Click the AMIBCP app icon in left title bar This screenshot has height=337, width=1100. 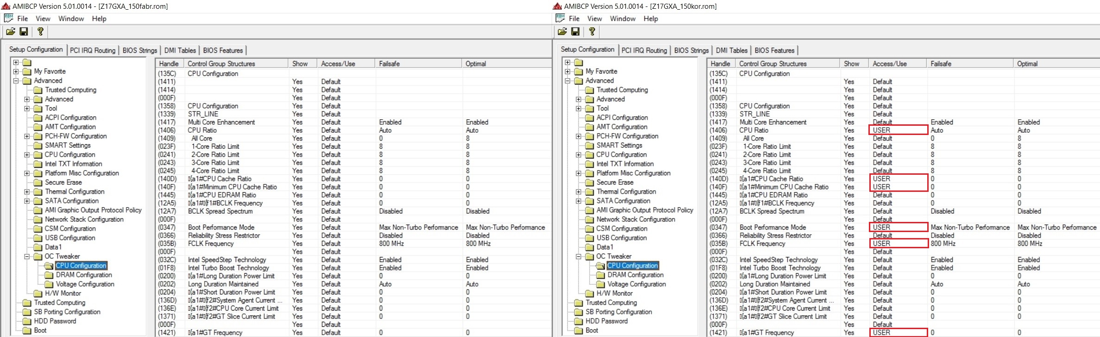[x=6, y=6]
